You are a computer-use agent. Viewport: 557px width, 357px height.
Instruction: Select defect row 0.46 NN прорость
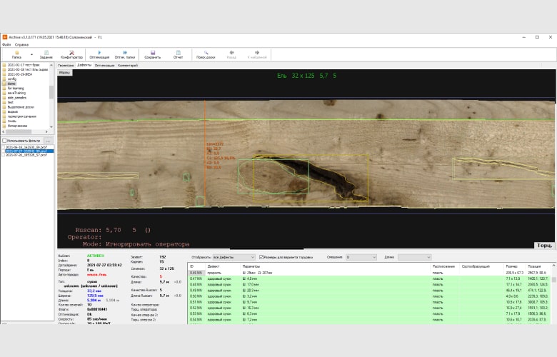(x=369, y=273)
